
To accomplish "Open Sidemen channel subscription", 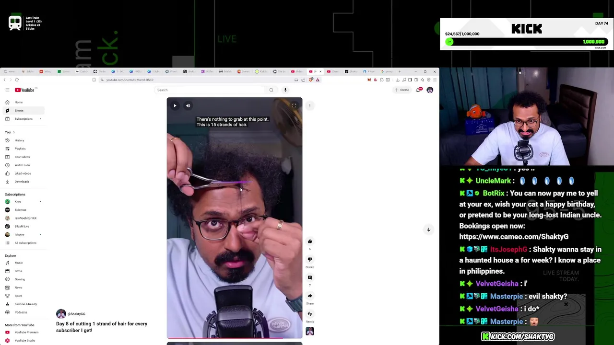I will 23,210.
